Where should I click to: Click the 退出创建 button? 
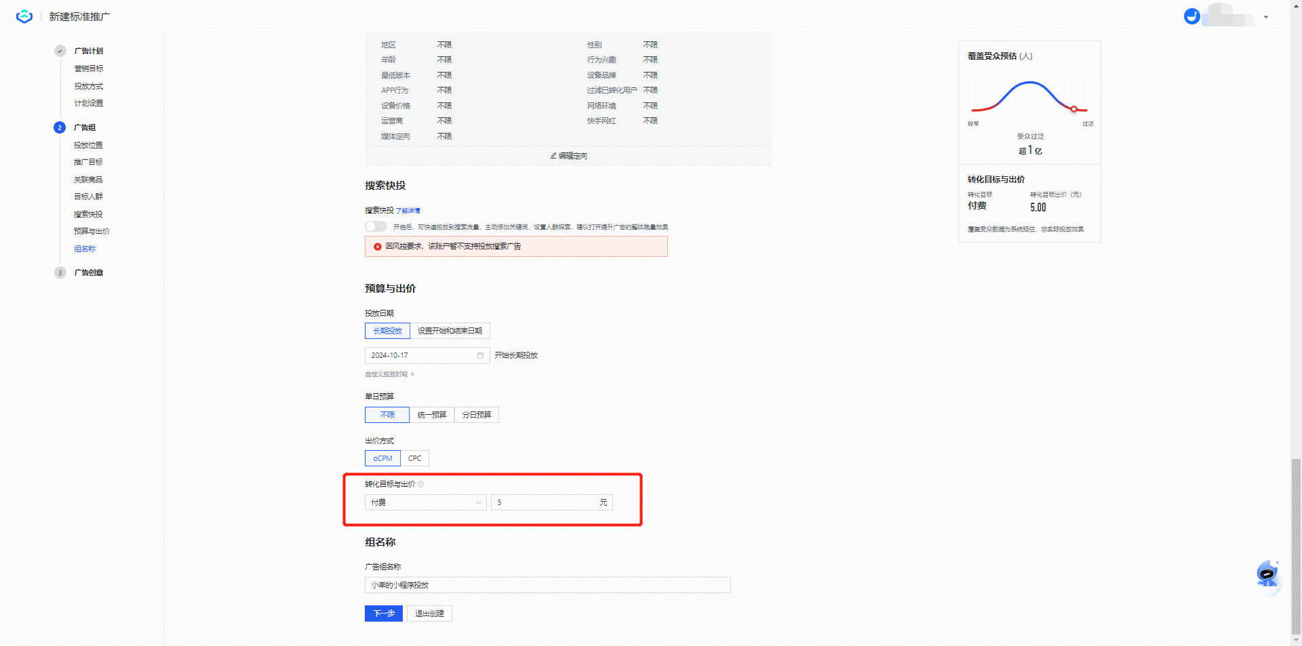point(429,613)
